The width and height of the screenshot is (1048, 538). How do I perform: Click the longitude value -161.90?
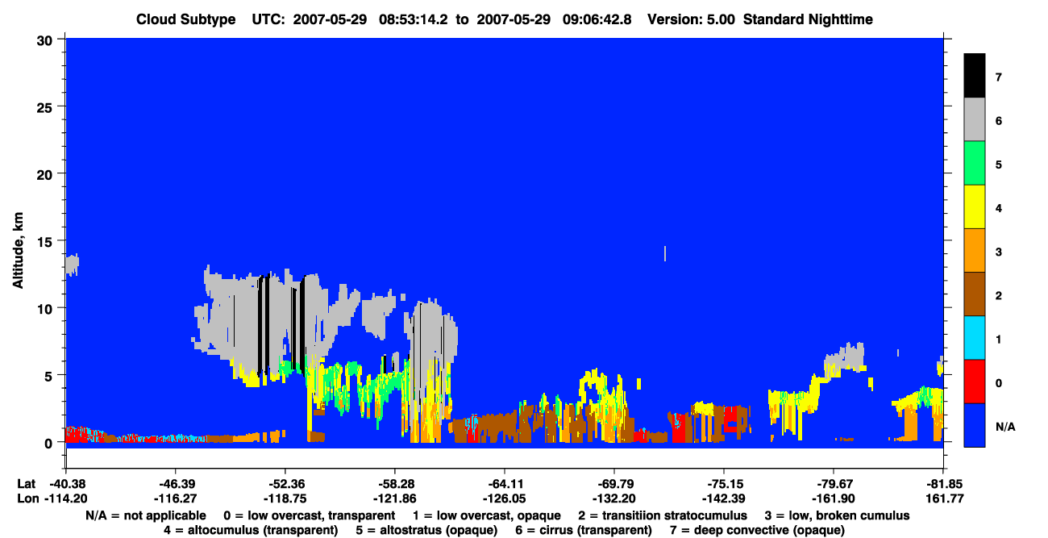(833, 498)
